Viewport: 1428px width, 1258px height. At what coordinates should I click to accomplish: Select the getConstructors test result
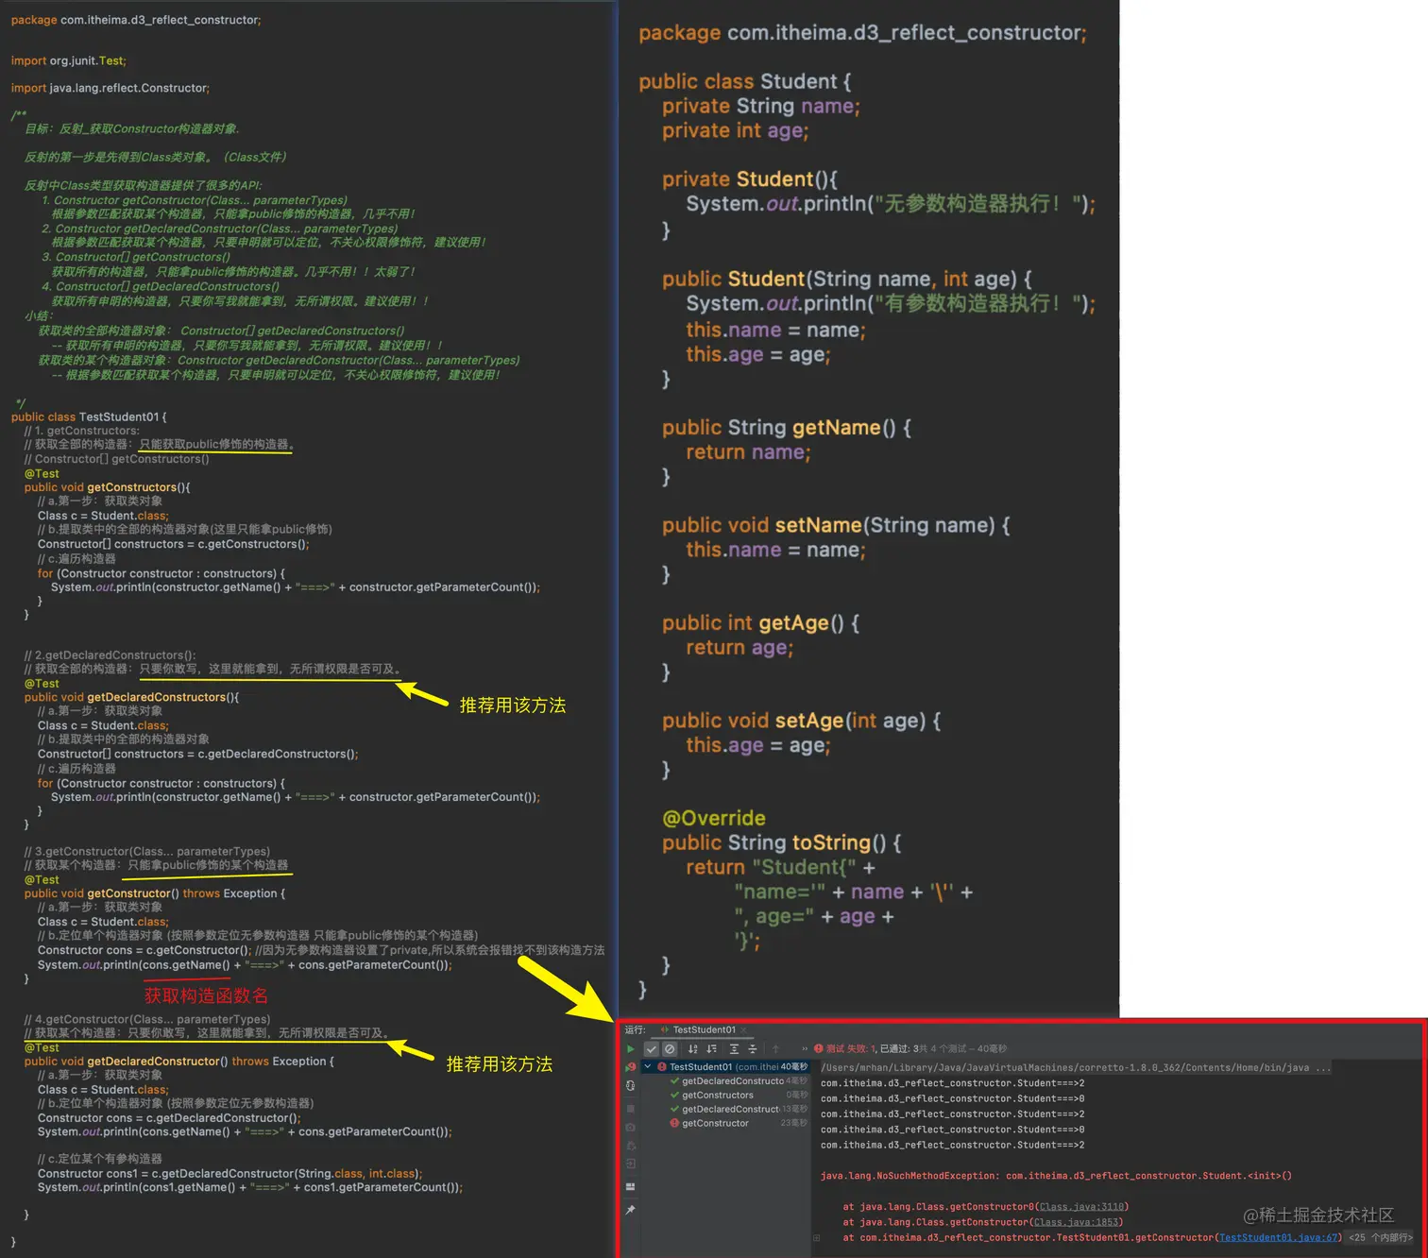(739, 1096)
